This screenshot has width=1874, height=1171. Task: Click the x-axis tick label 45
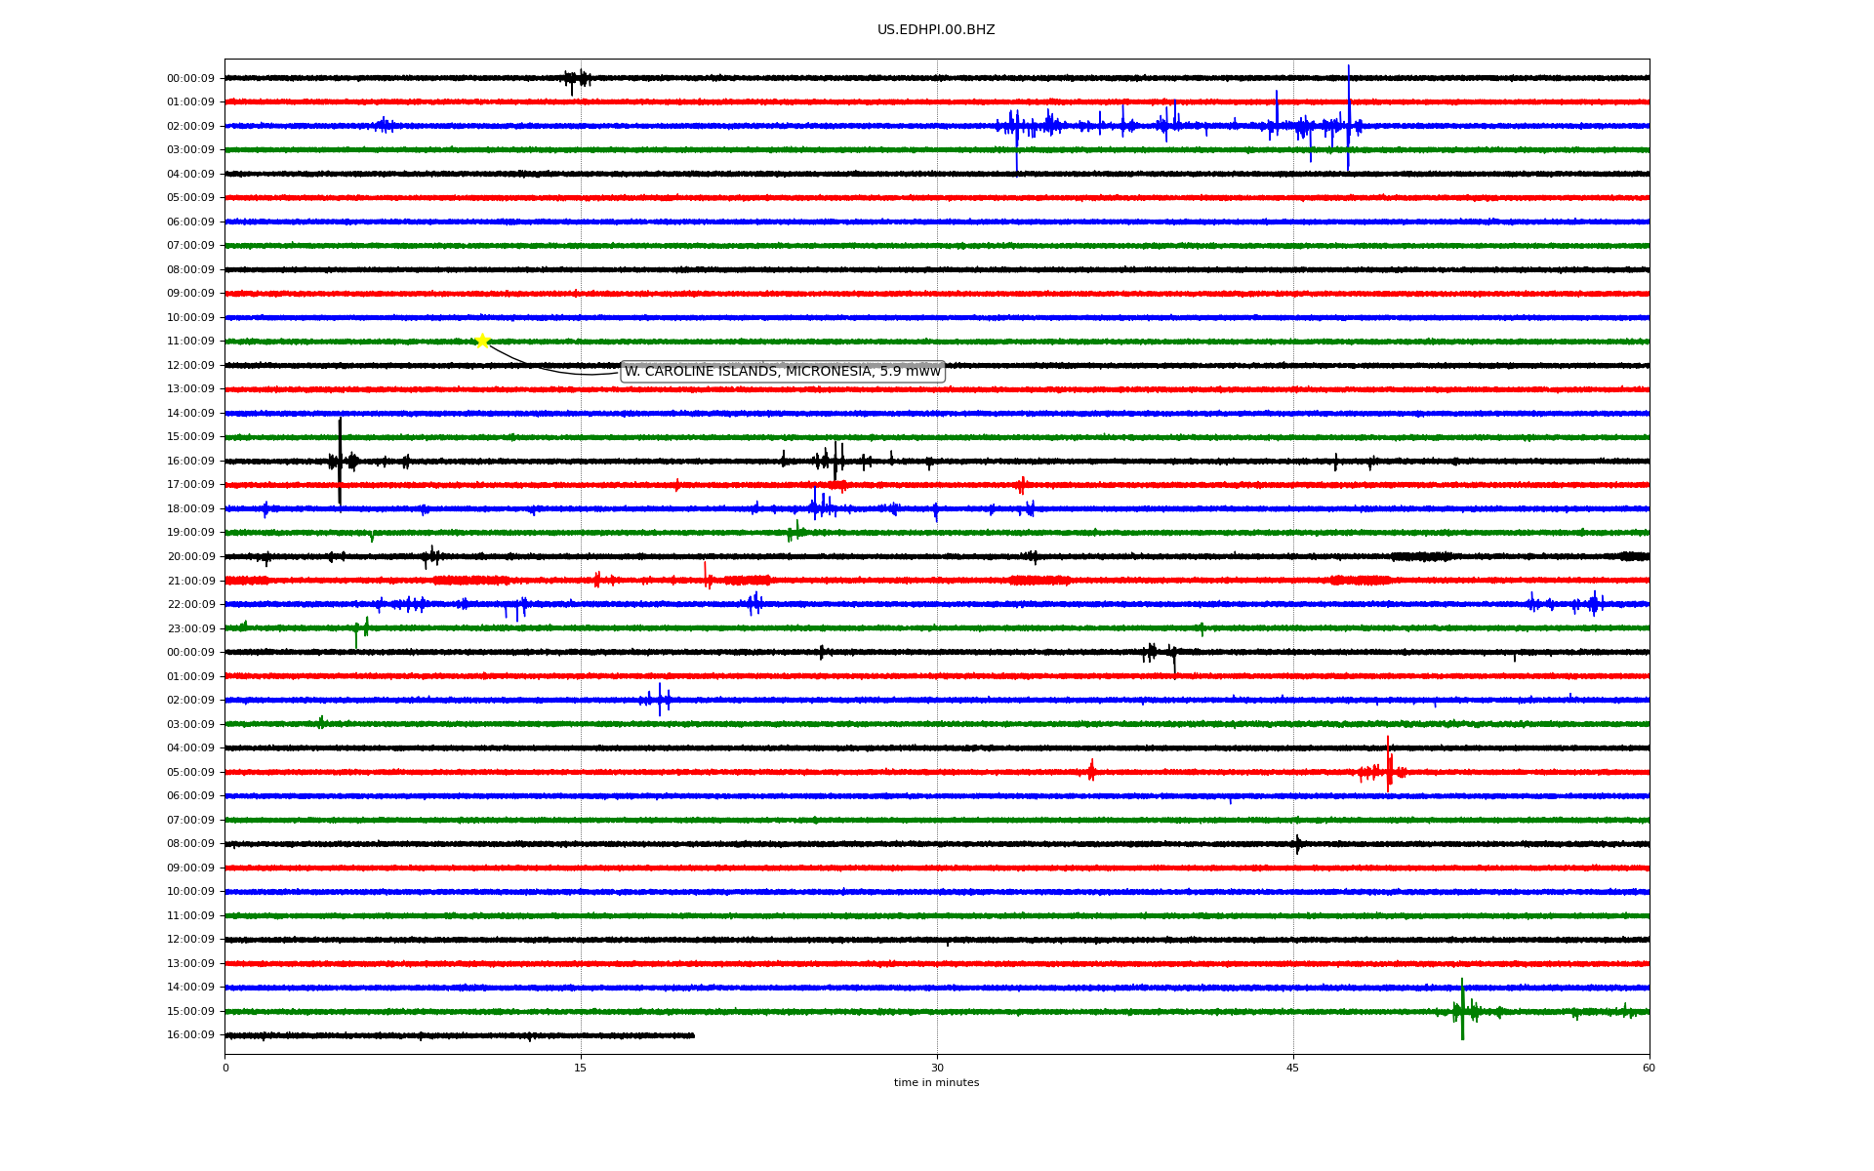1293,1069
